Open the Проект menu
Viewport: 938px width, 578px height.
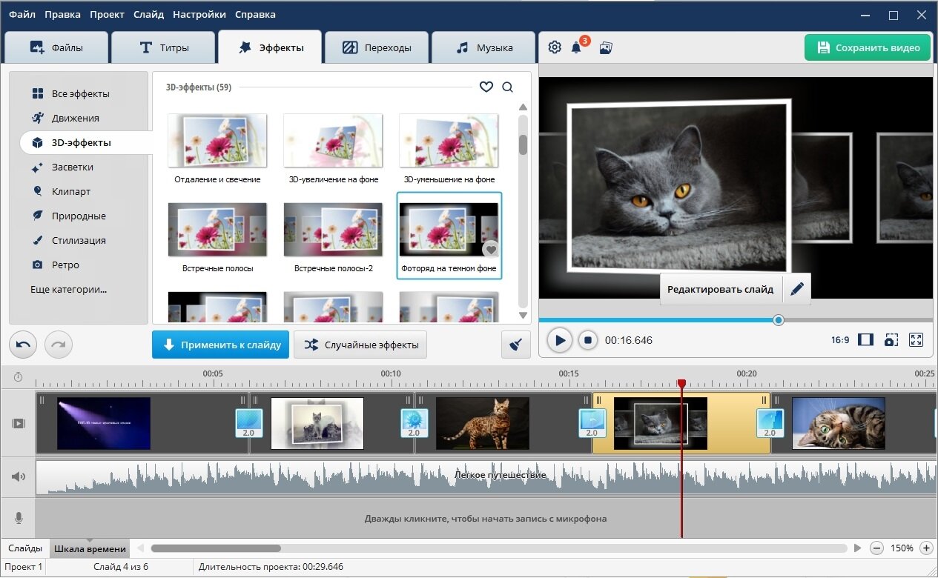[x=108, y=14]
